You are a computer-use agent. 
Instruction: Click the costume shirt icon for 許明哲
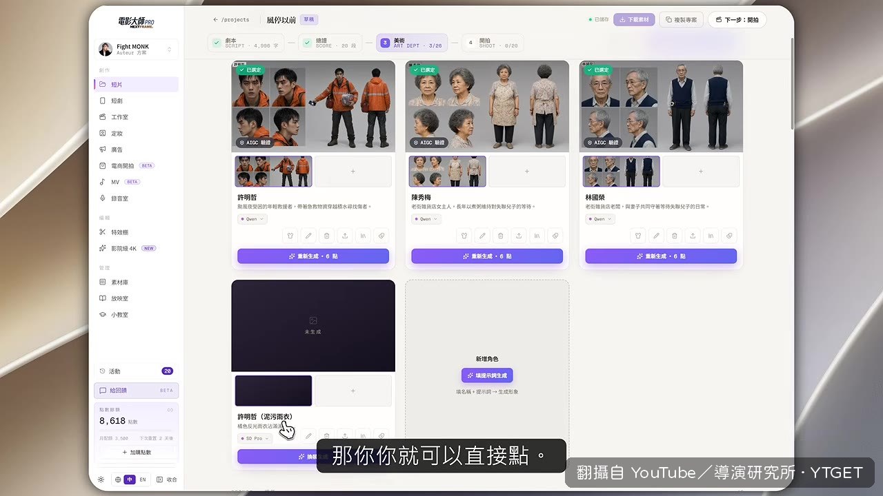tap(290, 236)
